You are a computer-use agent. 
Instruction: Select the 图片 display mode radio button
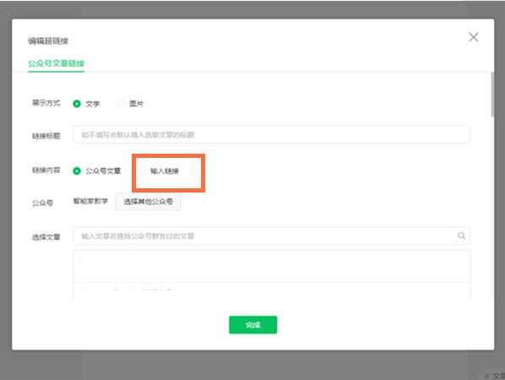pos(121,104)
